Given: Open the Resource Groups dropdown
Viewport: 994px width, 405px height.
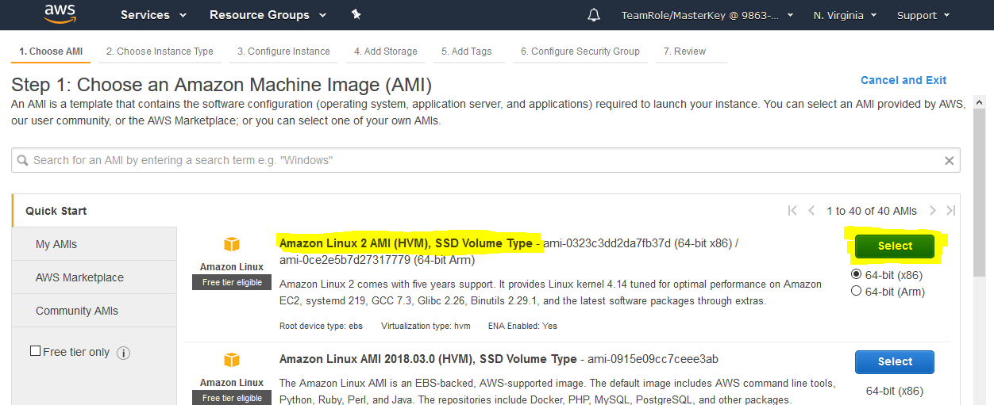Looking at the screenshot, I should 268,15.
